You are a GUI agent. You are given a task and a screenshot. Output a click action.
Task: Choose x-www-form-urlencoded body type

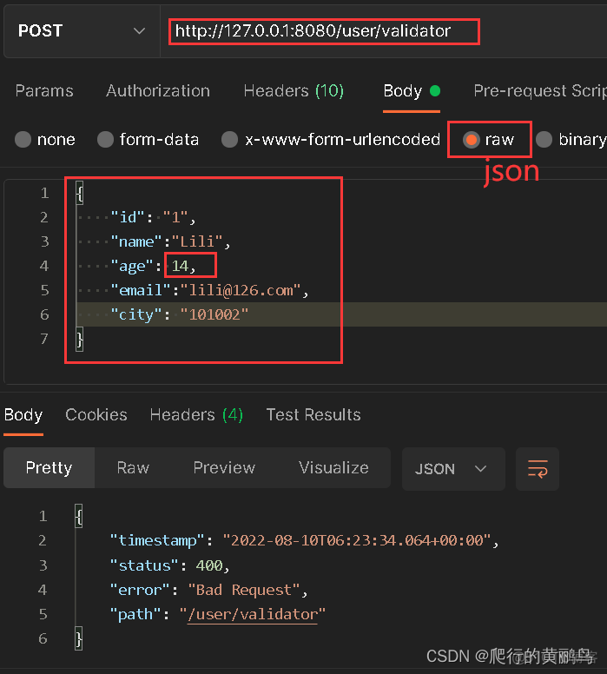(x=230, y=140)
